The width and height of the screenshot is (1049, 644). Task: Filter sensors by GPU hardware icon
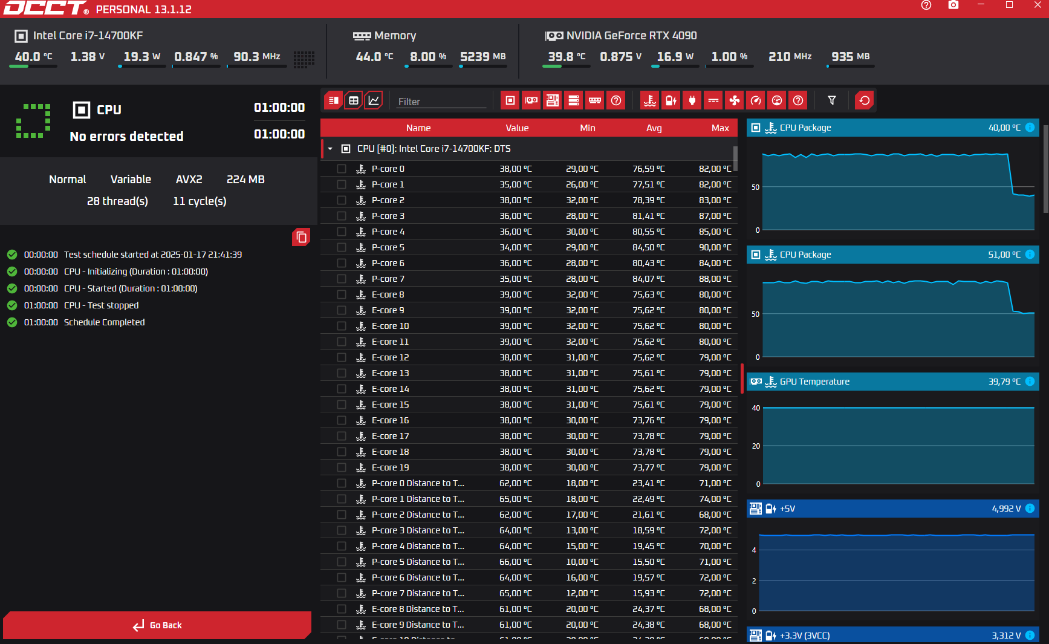531,100
